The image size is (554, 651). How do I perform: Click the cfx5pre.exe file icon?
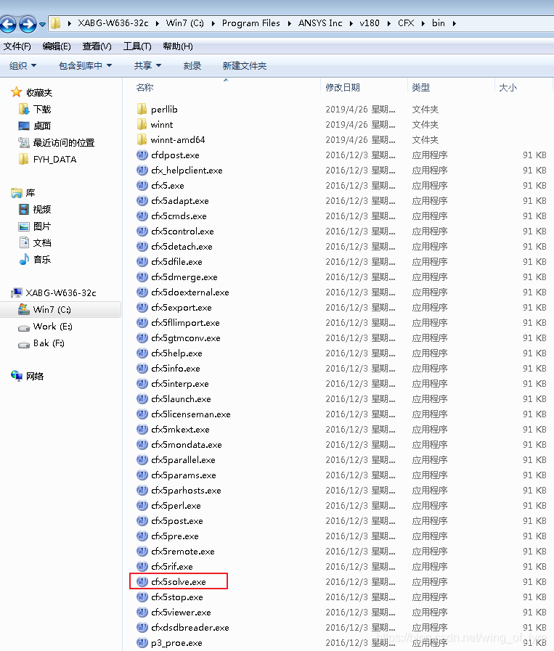point(142,536)
